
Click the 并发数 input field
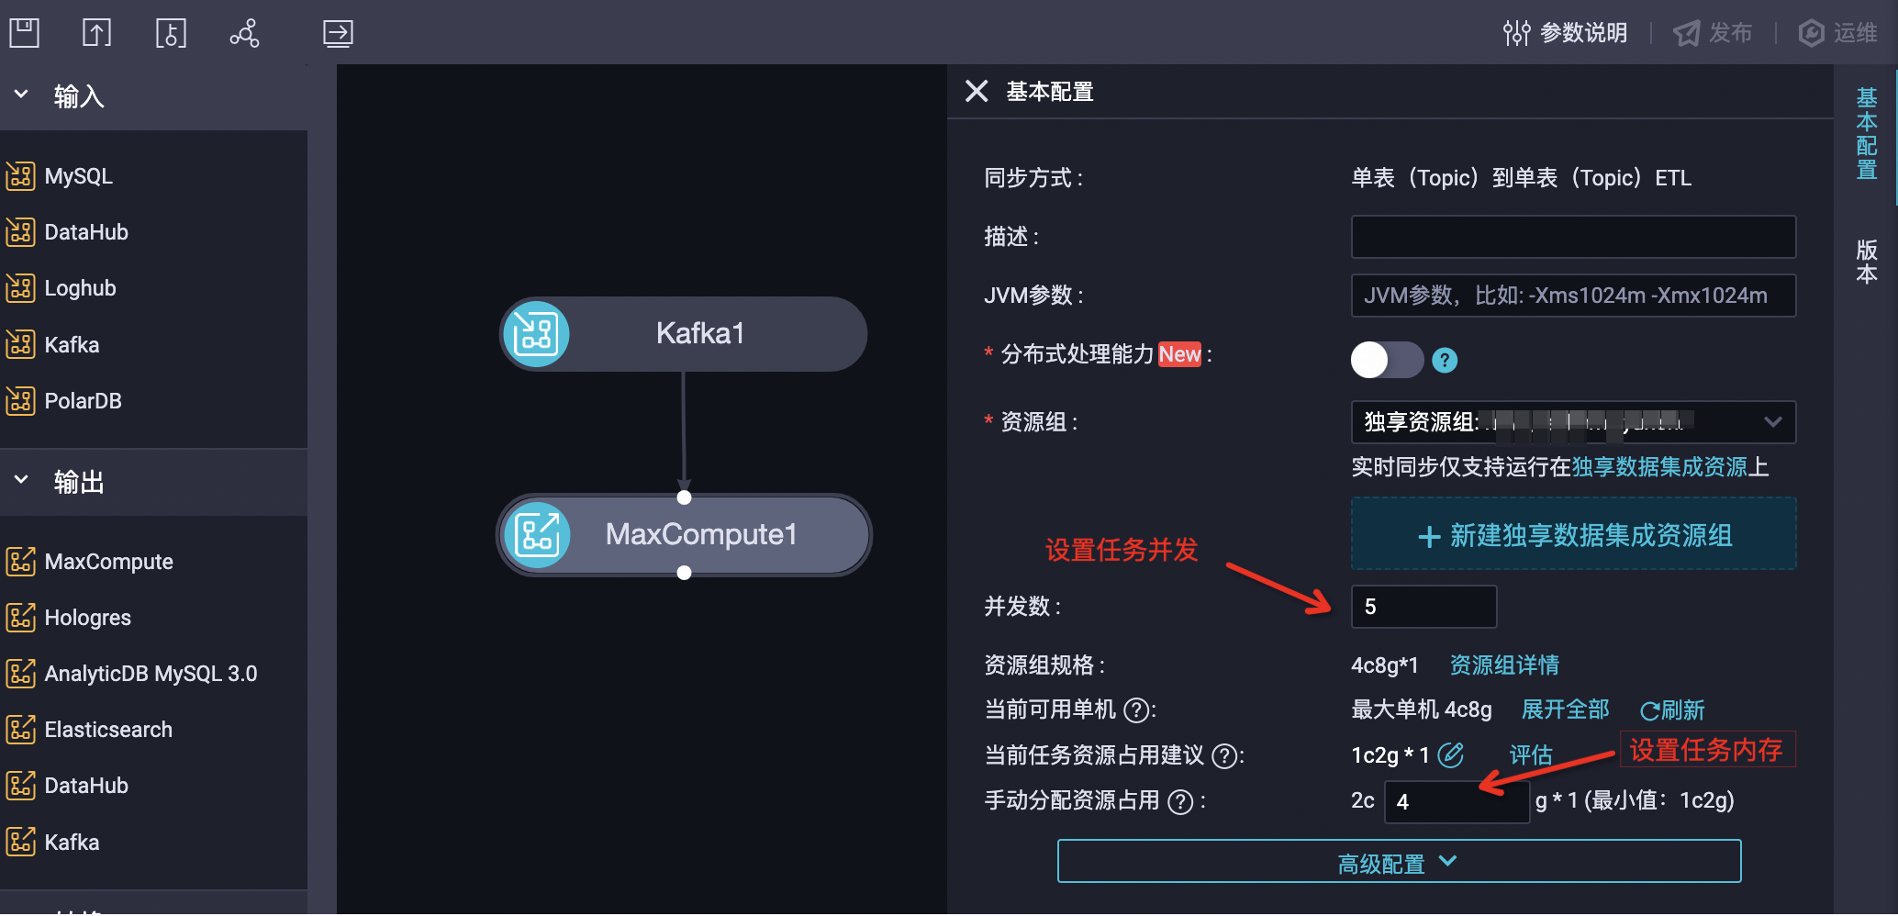click(1423, 607)
